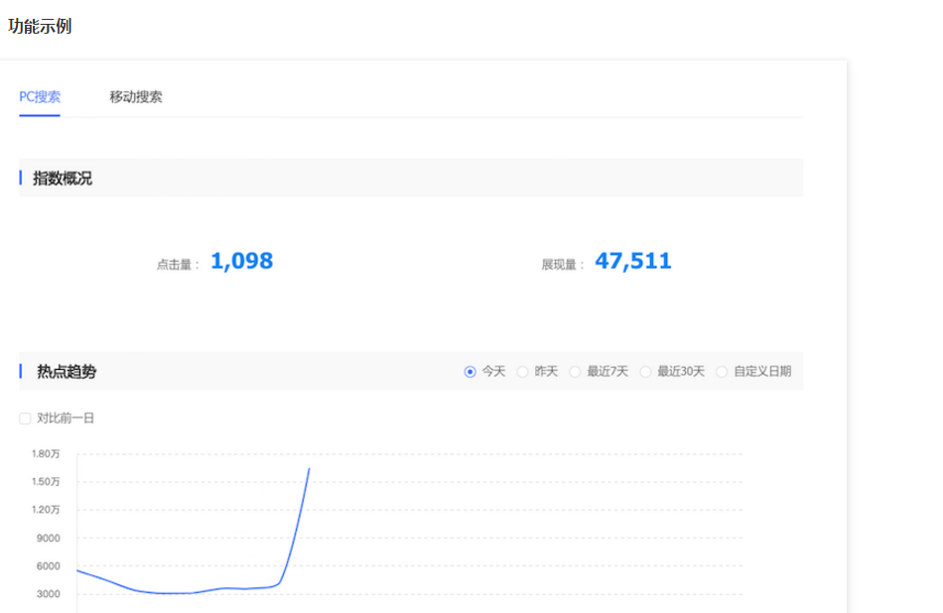Click the 1,098 click count value
This screenshot has width=943, height=613.
click(241, 261)
